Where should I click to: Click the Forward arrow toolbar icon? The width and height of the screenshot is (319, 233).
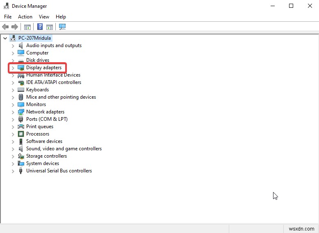pos(15,27)
